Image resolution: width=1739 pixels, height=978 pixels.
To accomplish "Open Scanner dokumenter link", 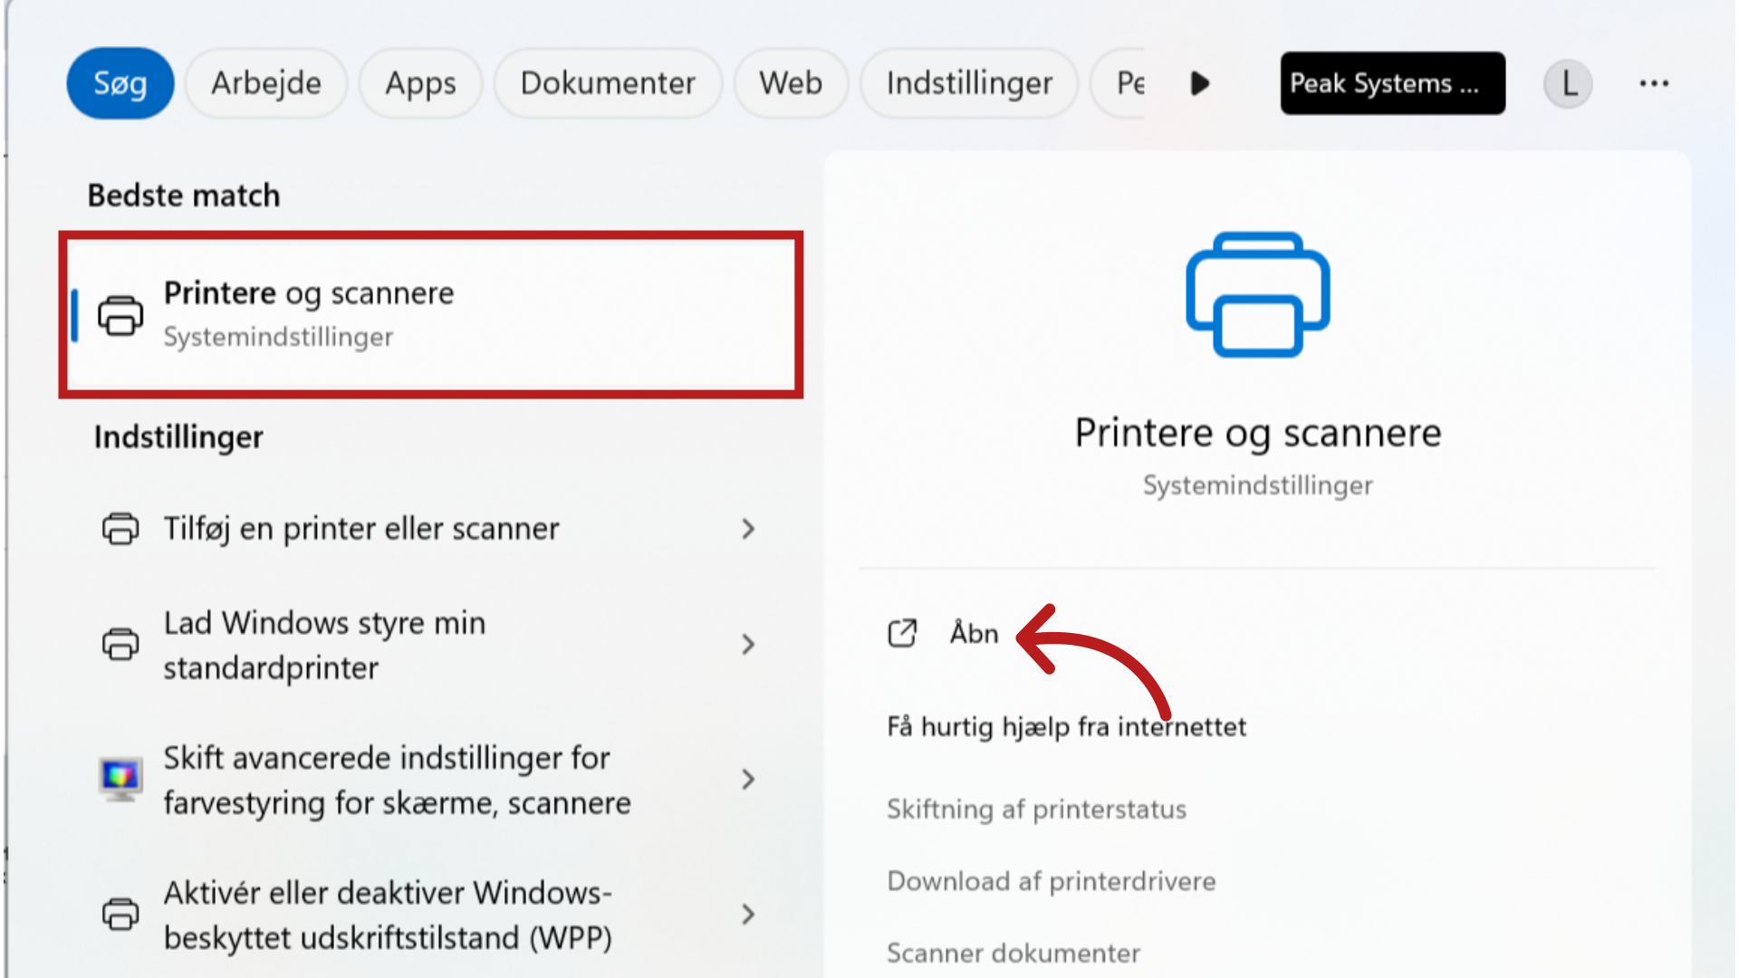I will tap(1013, 953).
